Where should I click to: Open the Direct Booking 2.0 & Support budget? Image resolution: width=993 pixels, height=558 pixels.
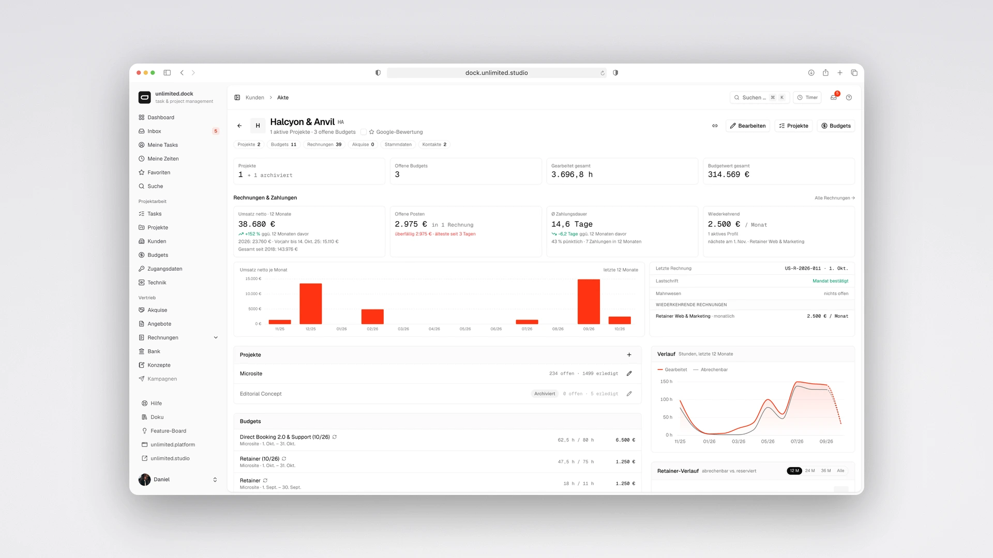[438, 440]
